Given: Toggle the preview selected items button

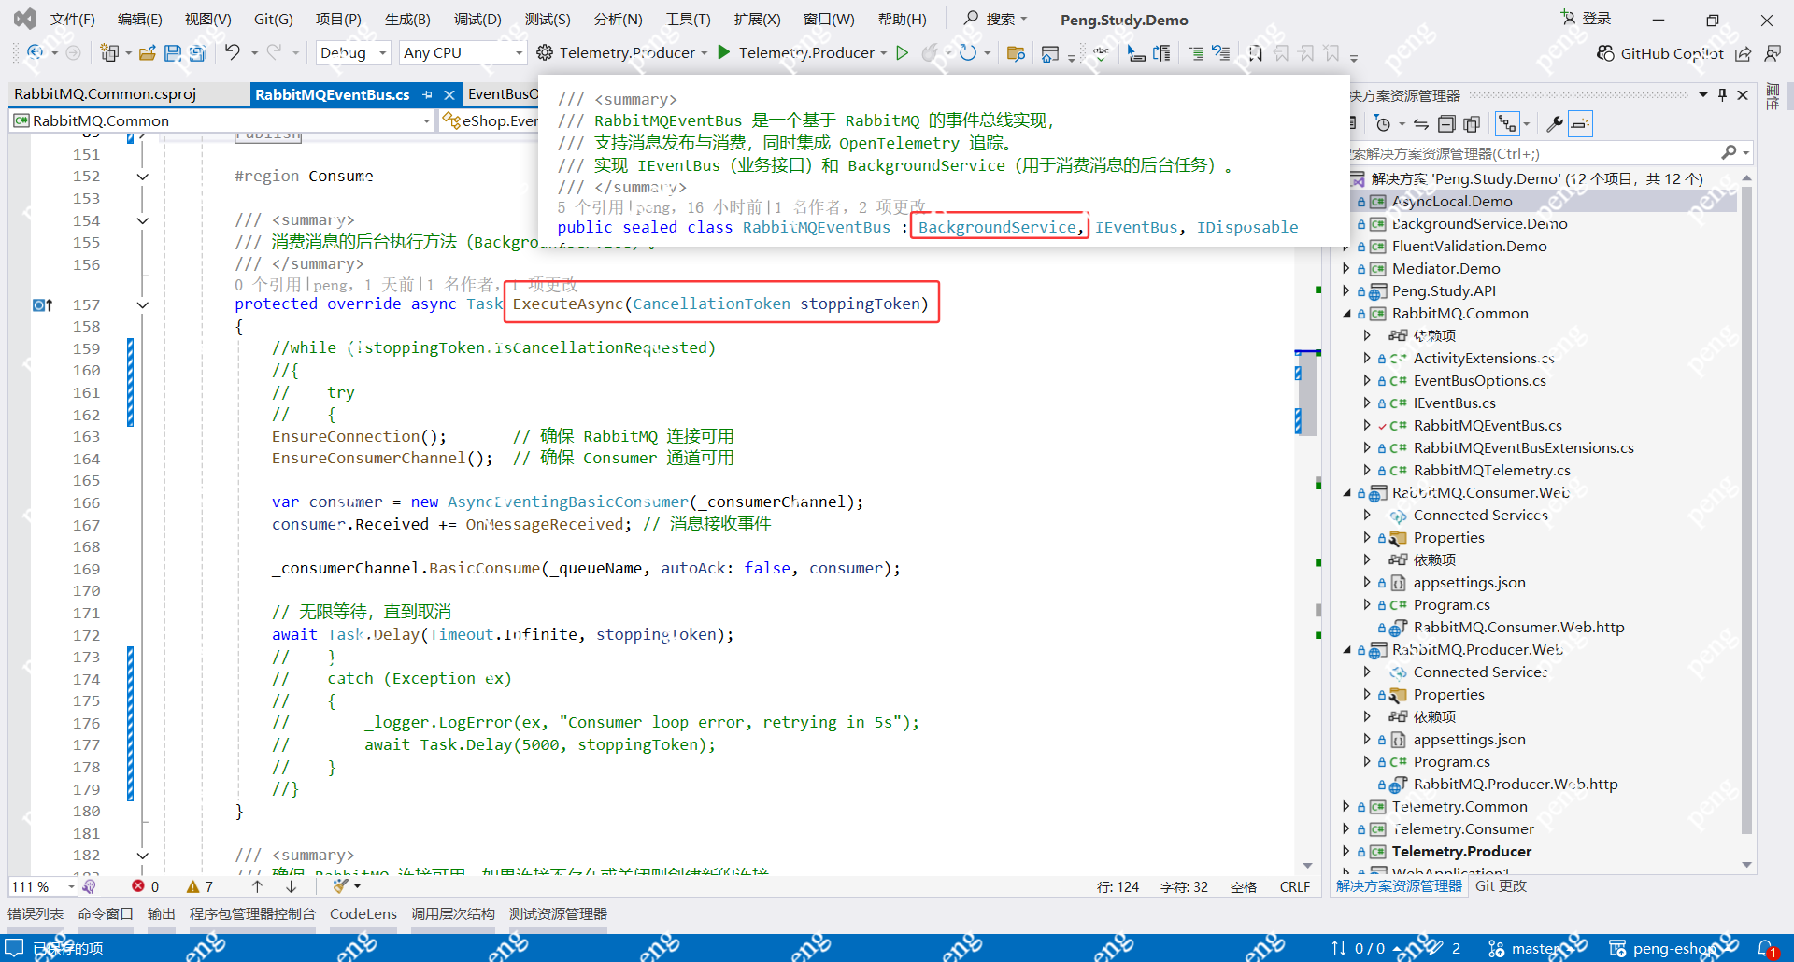Looking at the screenshot, I should [x=1580, y=124].
